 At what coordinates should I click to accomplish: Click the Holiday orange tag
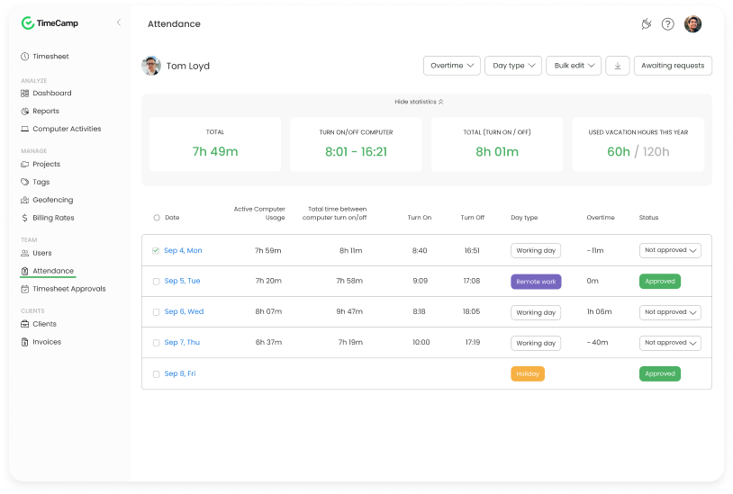(x=528, y=374)
